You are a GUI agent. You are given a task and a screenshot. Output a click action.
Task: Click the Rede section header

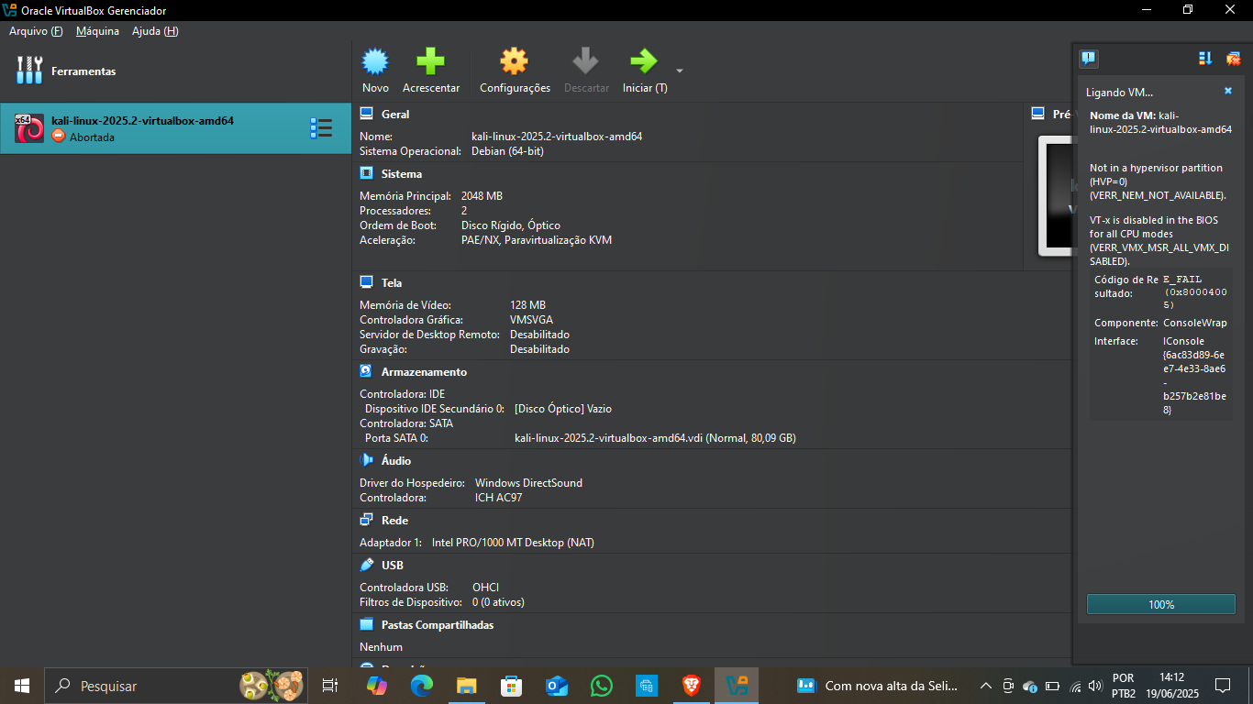point(394,521)
